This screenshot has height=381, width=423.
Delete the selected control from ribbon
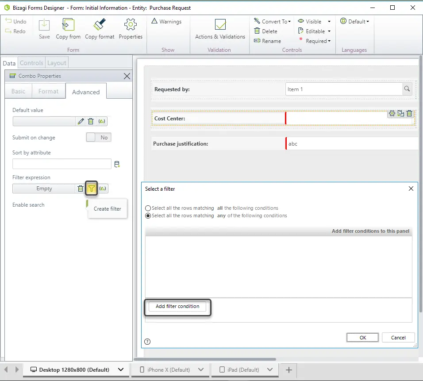click(266, 31)
